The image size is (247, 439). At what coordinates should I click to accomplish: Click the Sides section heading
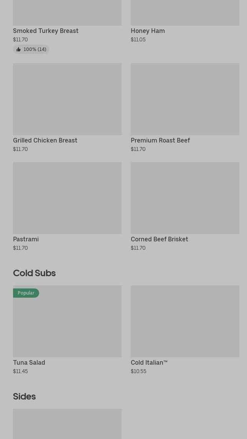[x=24, y=396]
